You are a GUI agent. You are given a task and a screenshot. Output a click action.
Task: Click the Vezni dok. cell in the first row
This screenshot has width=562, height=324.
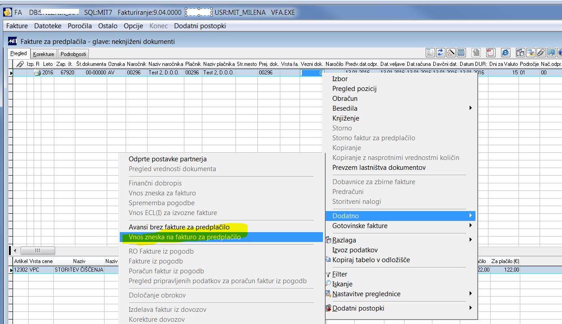point(312,73)
